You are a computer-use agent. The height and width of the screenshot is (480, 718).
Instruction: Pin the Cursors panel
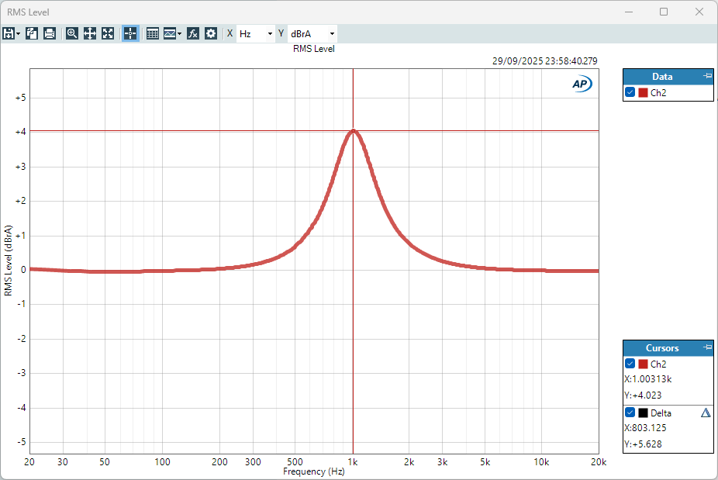tap(706, 347)
